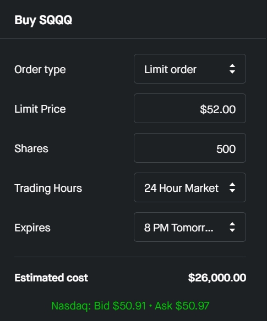Expand the Expires dropdown
This screenshot has height=321, width=267.
point(190,227)
